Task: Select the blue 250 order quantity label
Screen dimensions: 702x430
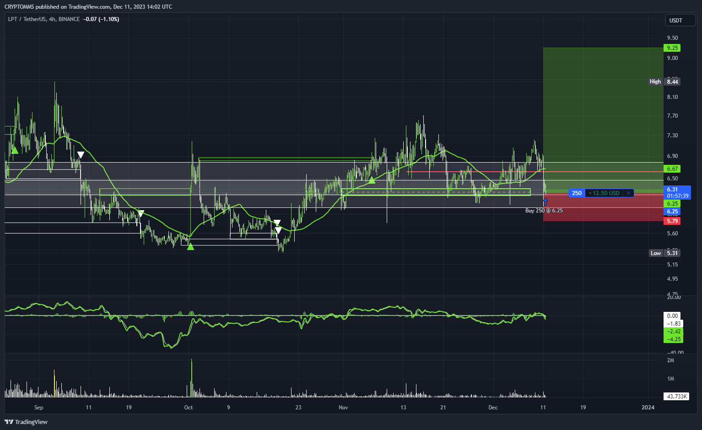Action: click(x=577, y=193)
